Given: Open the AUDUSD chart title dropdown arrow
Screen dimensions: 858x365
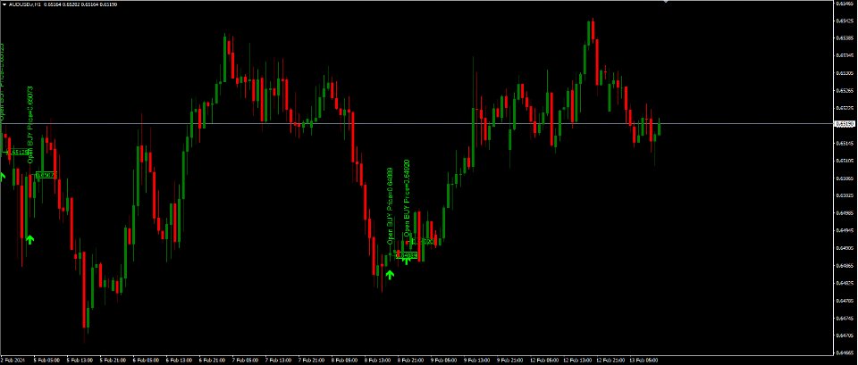Looking at the screenshot, I should [3, 4].
